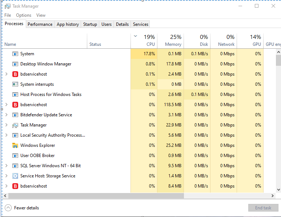Image resolution: width=281 pixels, height=217 pixels.
Task: Expand bdservicehost row with 8.4 MB memory
Action: click(7, 186)
